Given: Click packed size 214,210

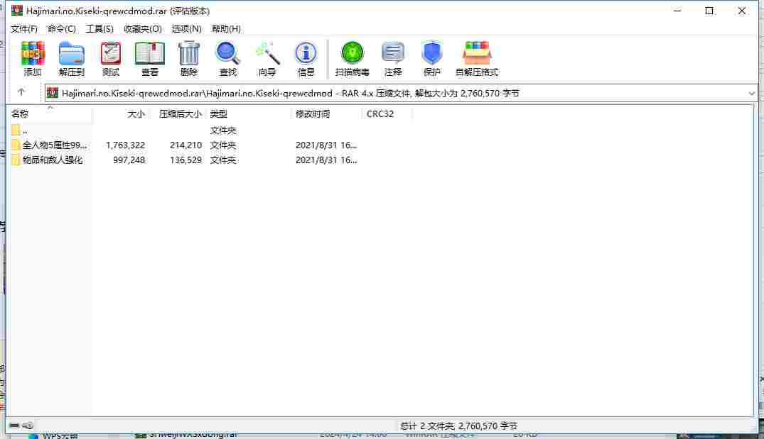Looking at the screenshot, I should pos(185,145).
